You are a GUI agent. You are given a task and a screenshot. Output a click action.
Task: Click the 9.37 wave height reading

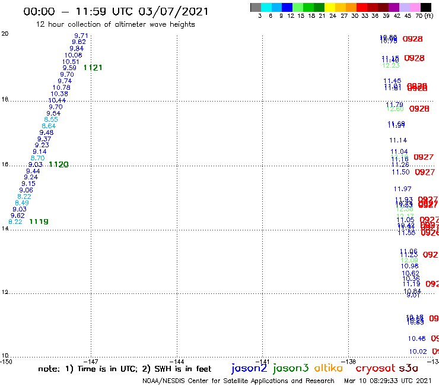44,139
